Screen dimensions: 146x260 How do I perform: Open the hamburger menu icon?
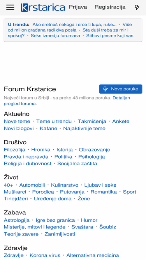10,7
